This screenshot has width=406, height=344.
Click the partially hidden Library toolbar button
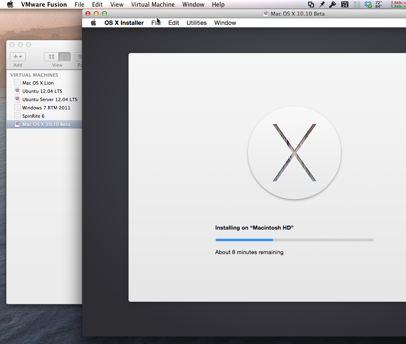79,57
